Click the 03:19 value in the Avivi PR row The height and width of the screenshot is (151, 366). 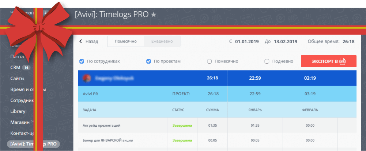310,94
